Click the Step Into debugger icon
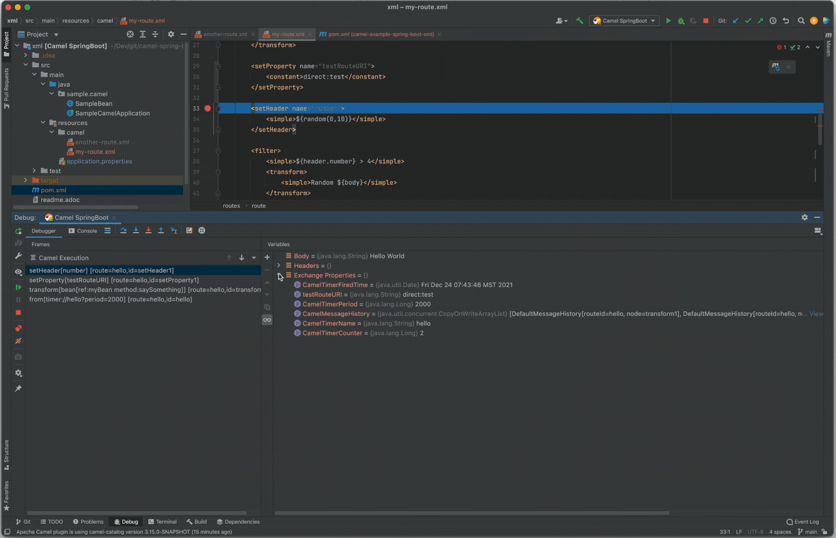 pyautogui.click(x=136, y=231)
